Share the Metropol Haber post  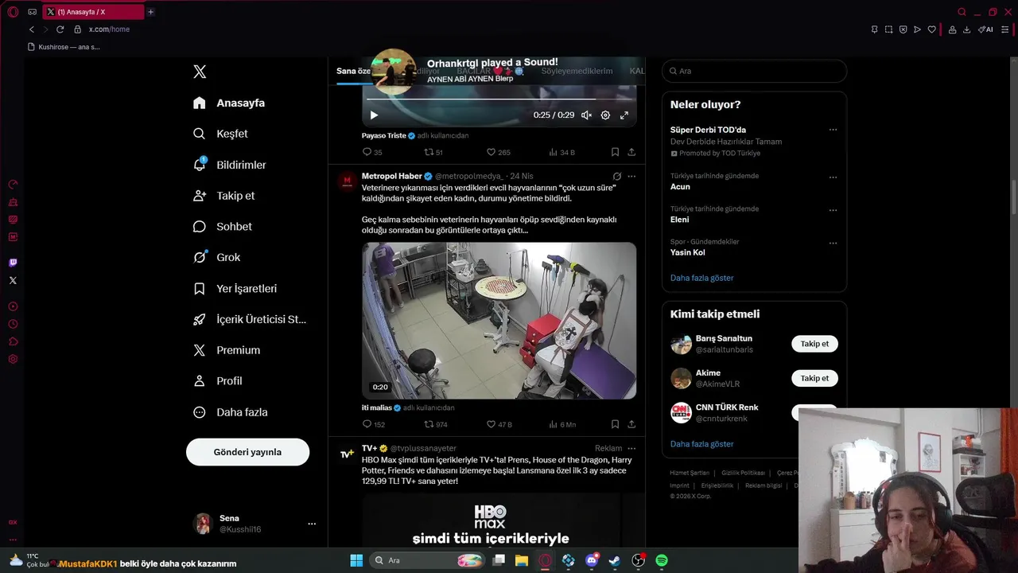coord(631,424)
